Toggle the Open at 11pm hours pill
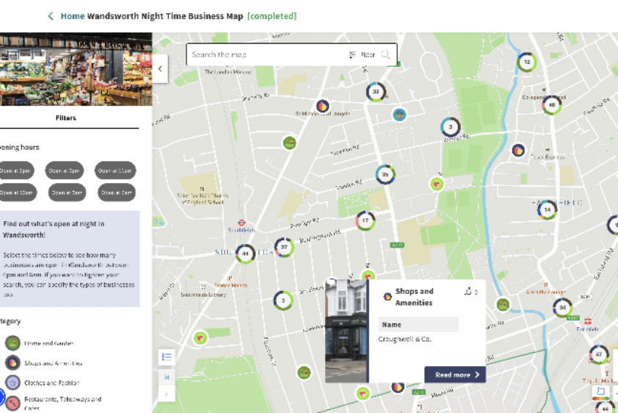The height and width of the screenshot is (413, 618). pyautogui.click(x=115, y=170)
